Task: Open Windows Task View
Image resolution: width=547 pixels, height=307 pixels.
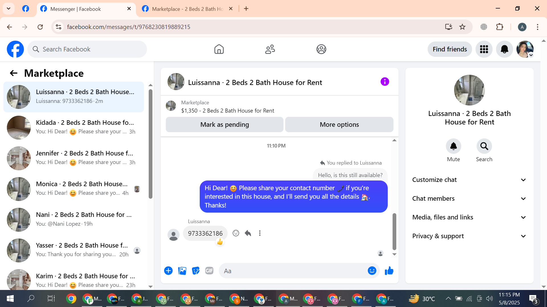Action: [x=51, y=298]
